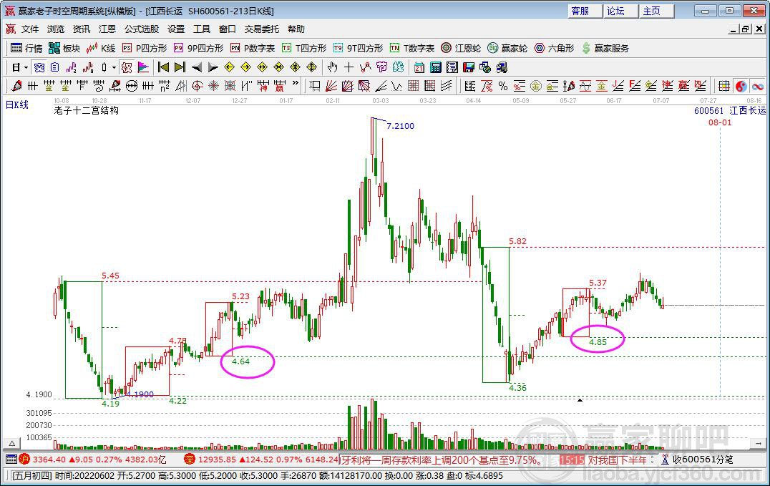Click the yellow left-arrow diamond icon
Image resolution: width=770 pixels, height=486 pixels.
pyautogui.click(x=229, y=67)
